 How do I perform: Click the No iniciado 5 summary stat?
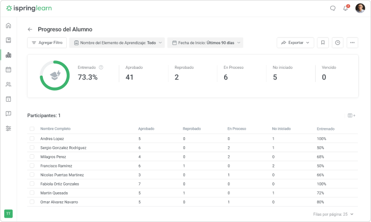(282, 73)
